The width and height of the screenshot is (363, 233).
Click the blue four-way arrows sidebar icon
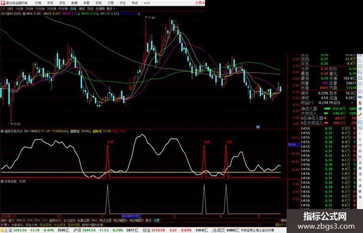pyautogui.click(x=360, y=109)
